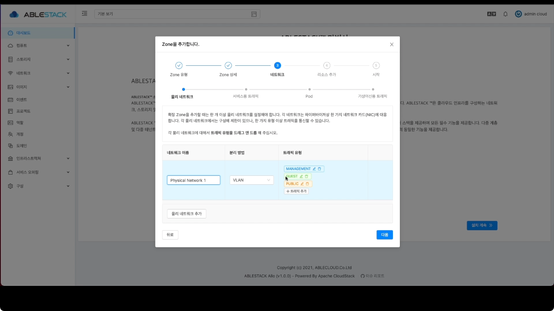The image size is (554, 311).
Task: Click the ABLESTACK cloud logo
Action: [x=14, y=15]
